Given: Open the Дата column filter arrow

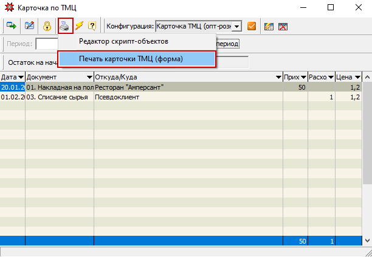Looking at the screenshot, I should coord(21,77).
